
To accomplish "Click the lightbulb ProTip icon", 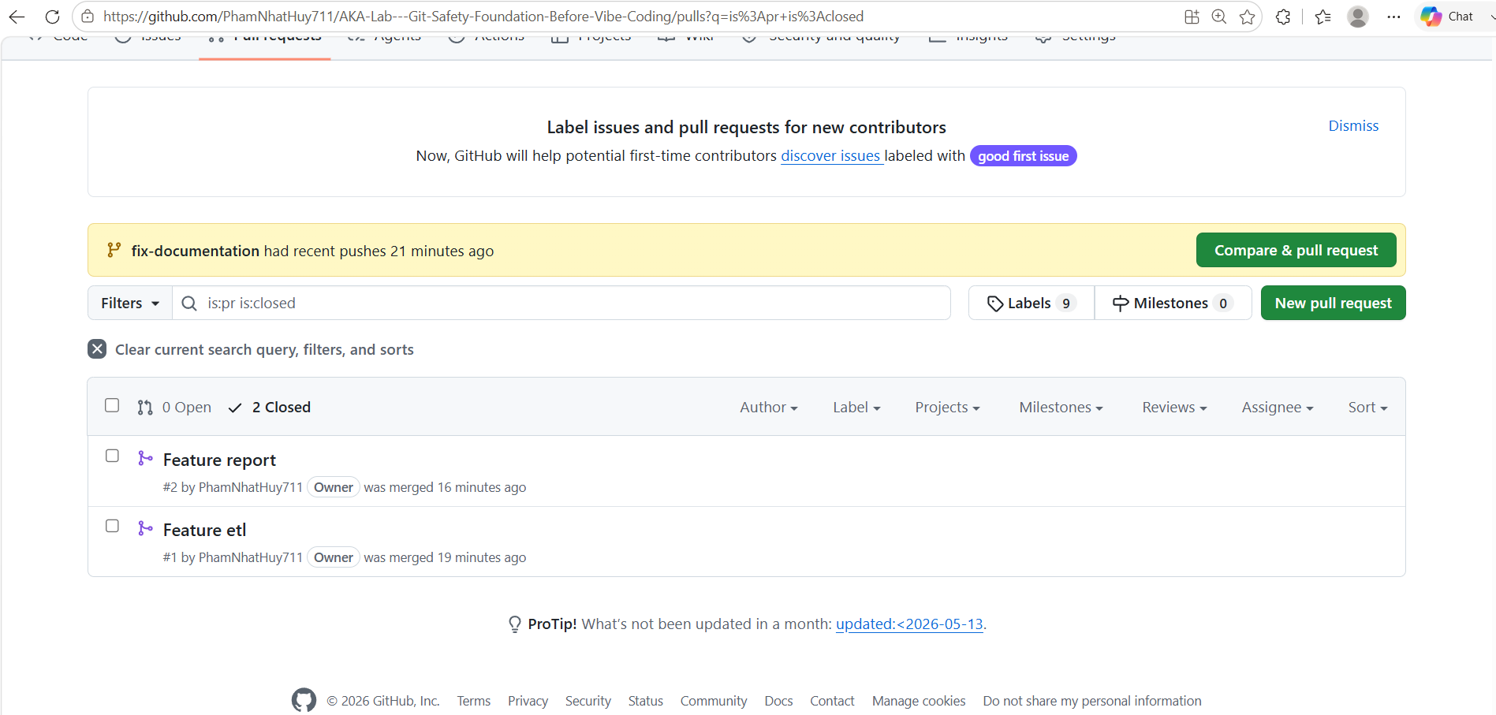I will click(x=515, y=624).
